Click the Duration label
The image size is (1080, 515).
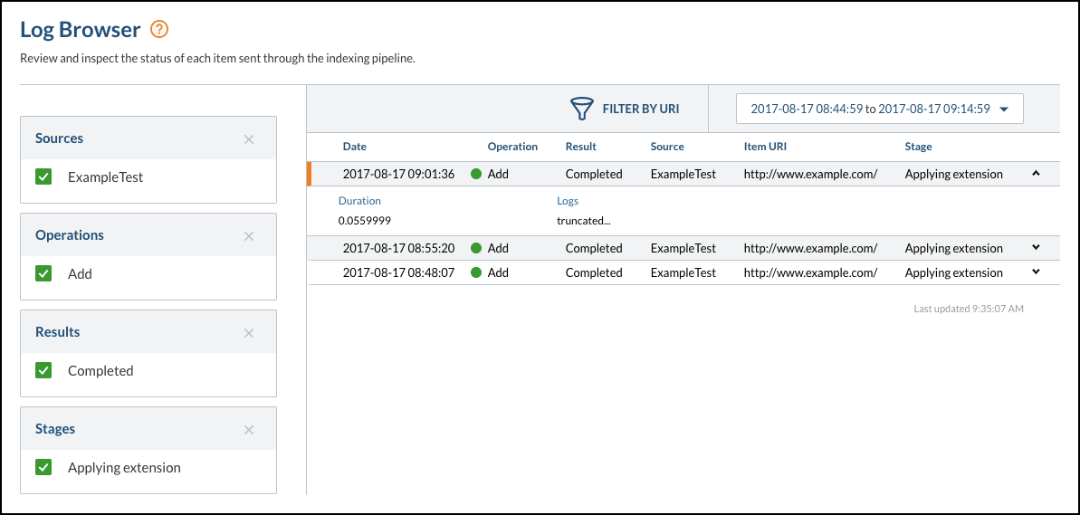(359, 201)
